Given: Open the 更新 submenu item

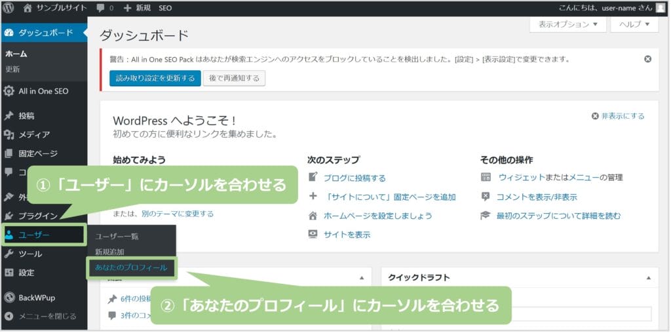Looking at the screenshot, I should [12, 69].
